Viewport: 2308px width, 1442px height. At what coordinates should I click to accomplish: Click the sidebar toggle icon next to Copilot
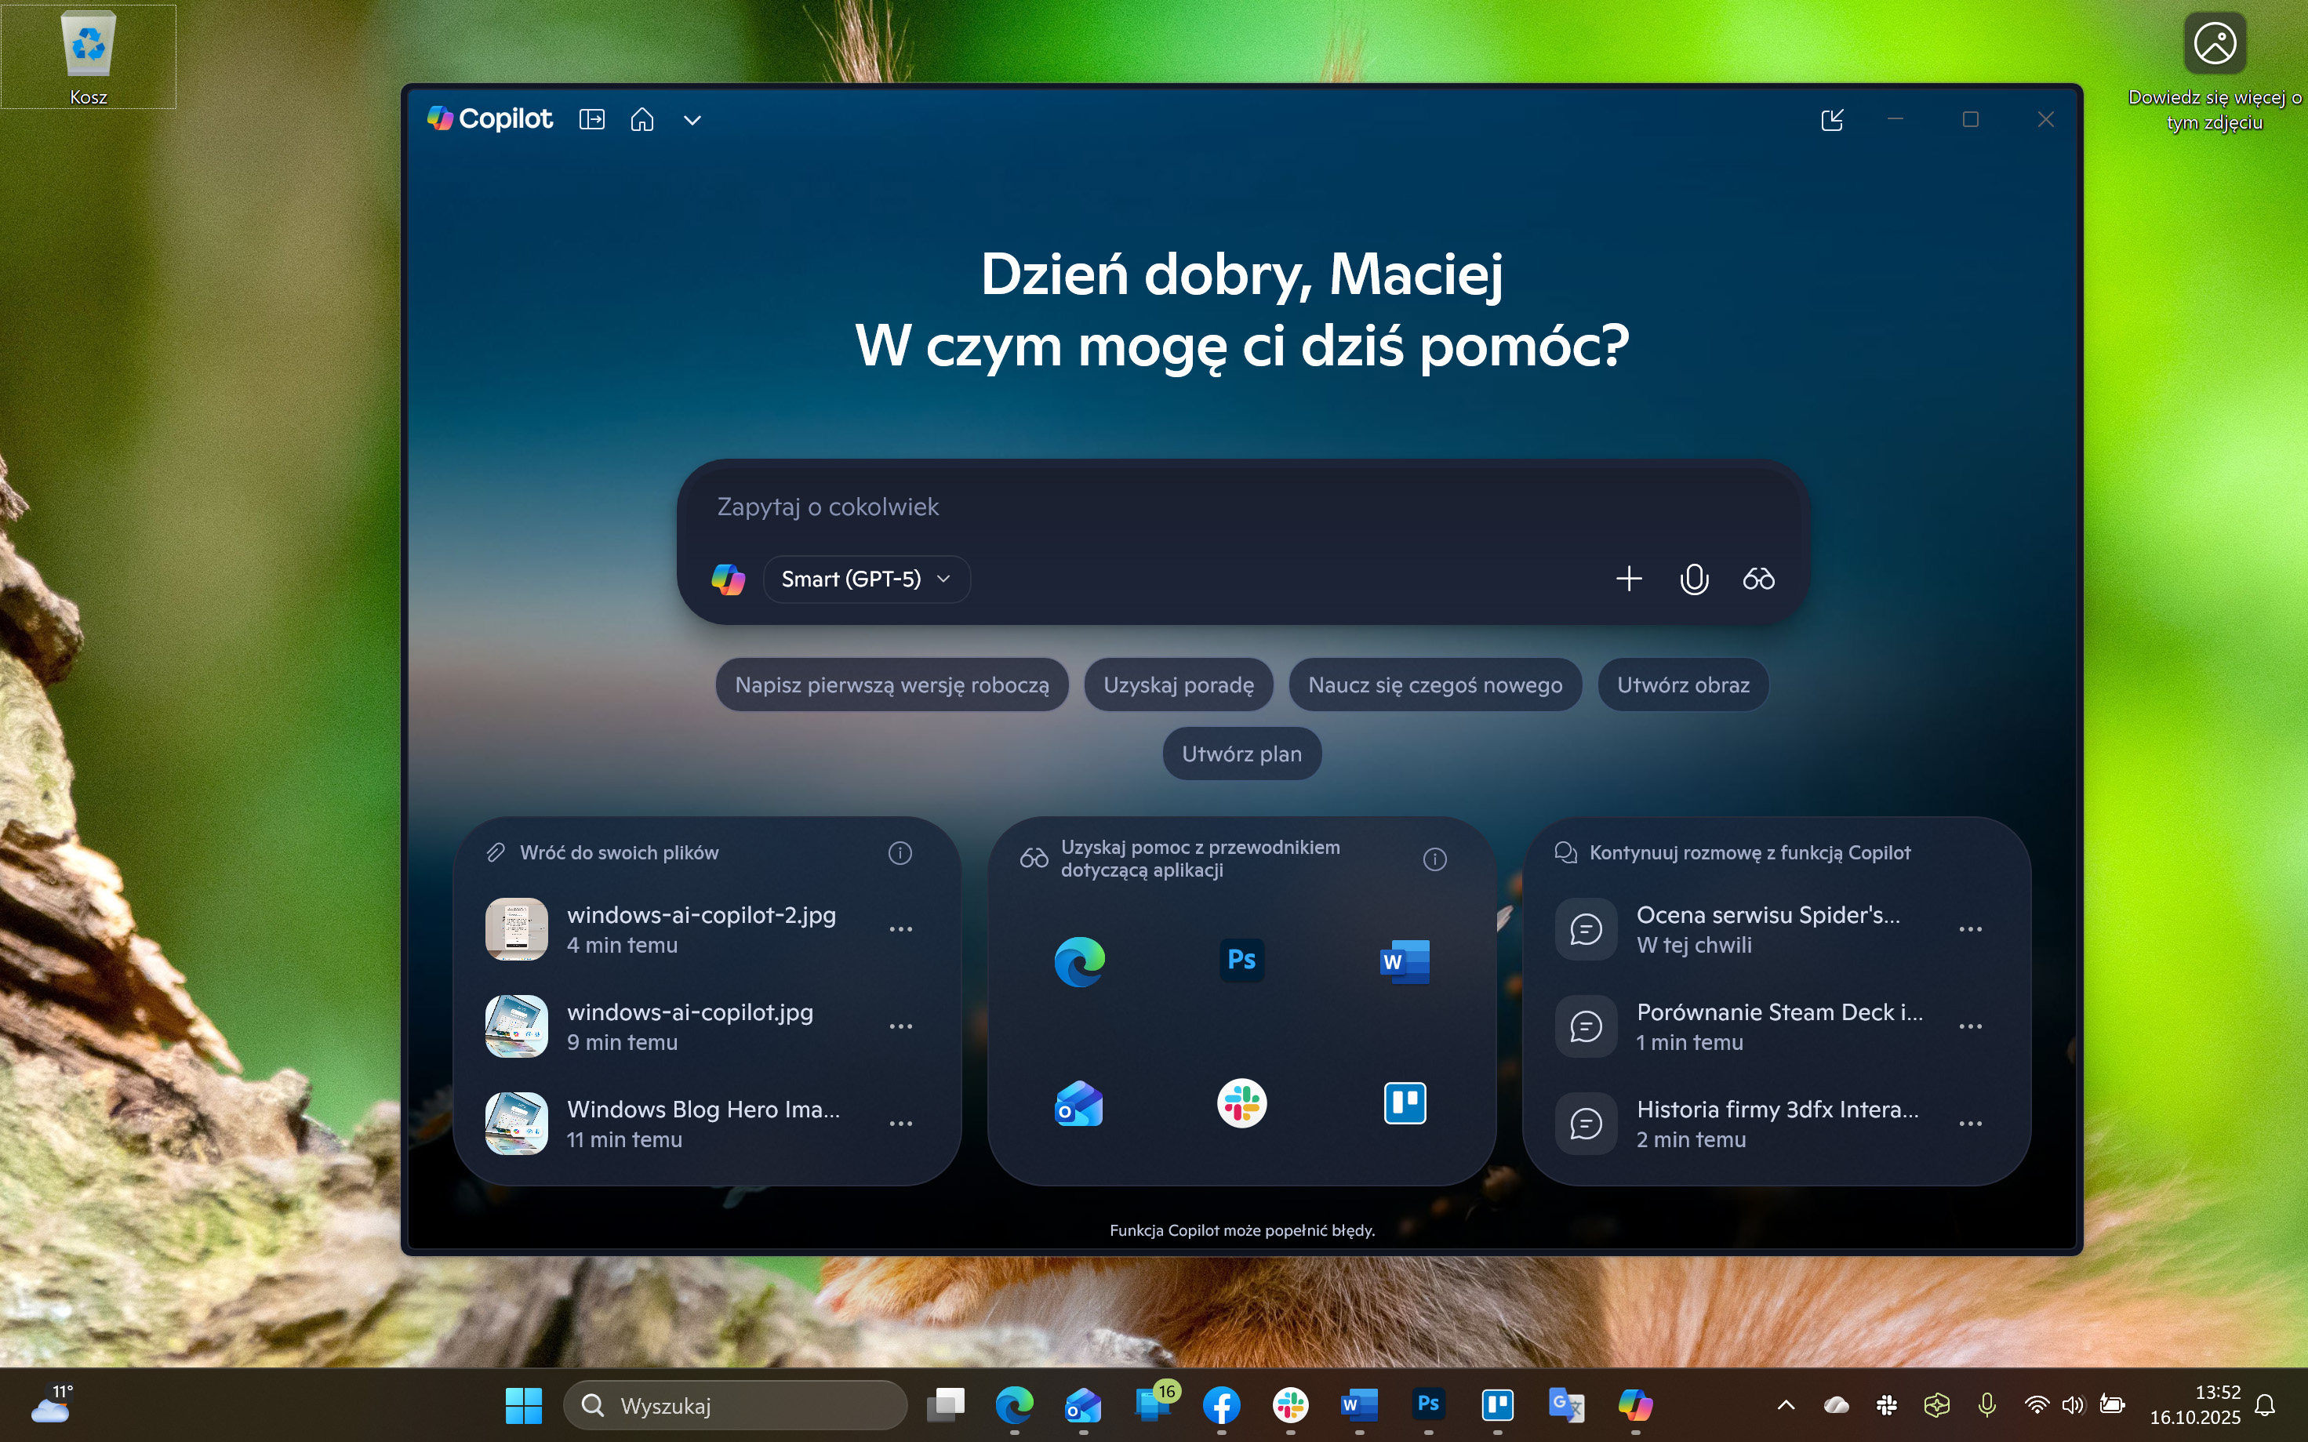pos(591,119)
